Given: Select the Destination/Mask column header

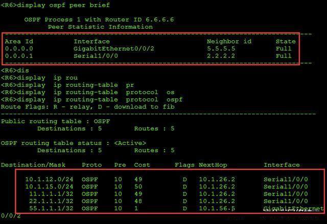Looking at the screenshot, I should click(33, 165).
